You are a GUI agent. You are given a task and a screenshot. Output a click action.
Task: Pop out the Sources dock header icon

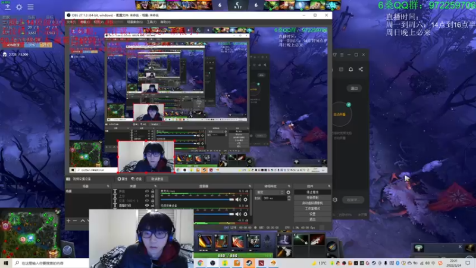[155, 186]
